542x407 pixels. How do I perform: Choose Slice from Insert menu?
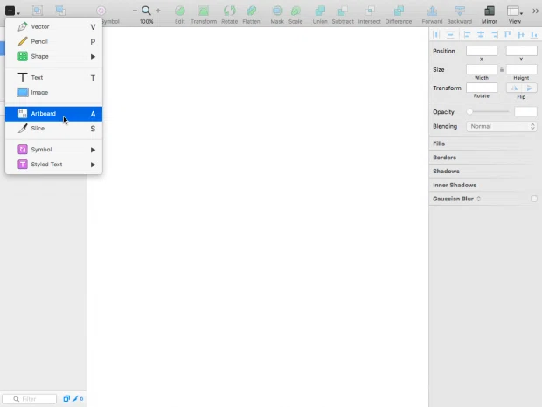click(x=53, y=129)
